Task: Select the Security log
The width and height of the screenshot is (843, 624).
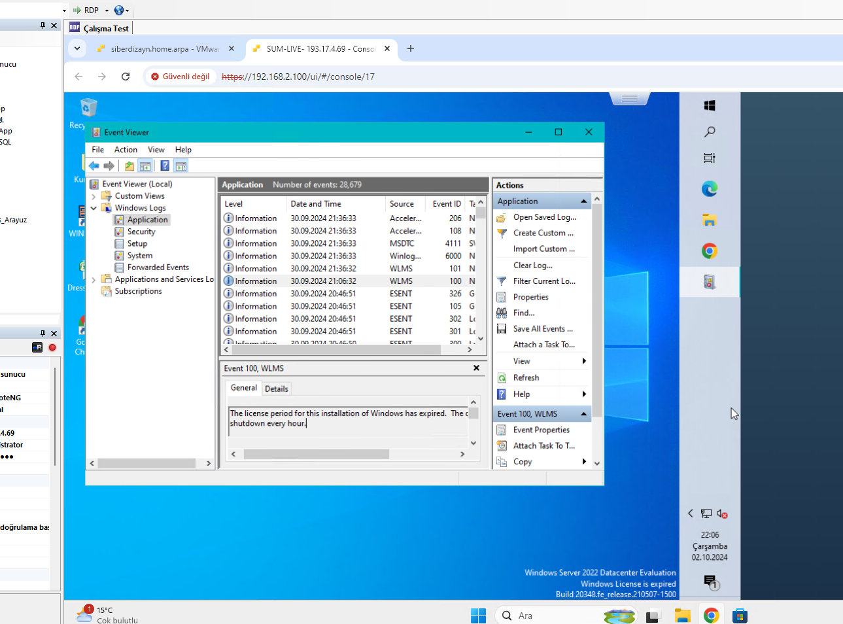Action: [x=141, y=232]
